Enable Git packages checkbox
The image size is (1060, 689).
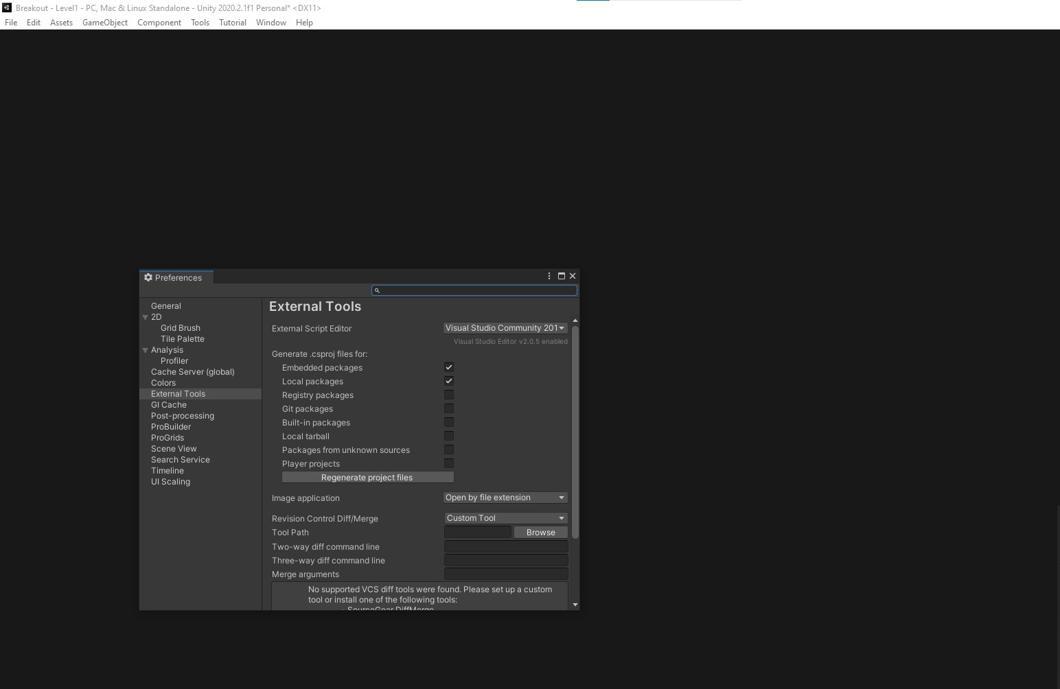tap(449, 408)
